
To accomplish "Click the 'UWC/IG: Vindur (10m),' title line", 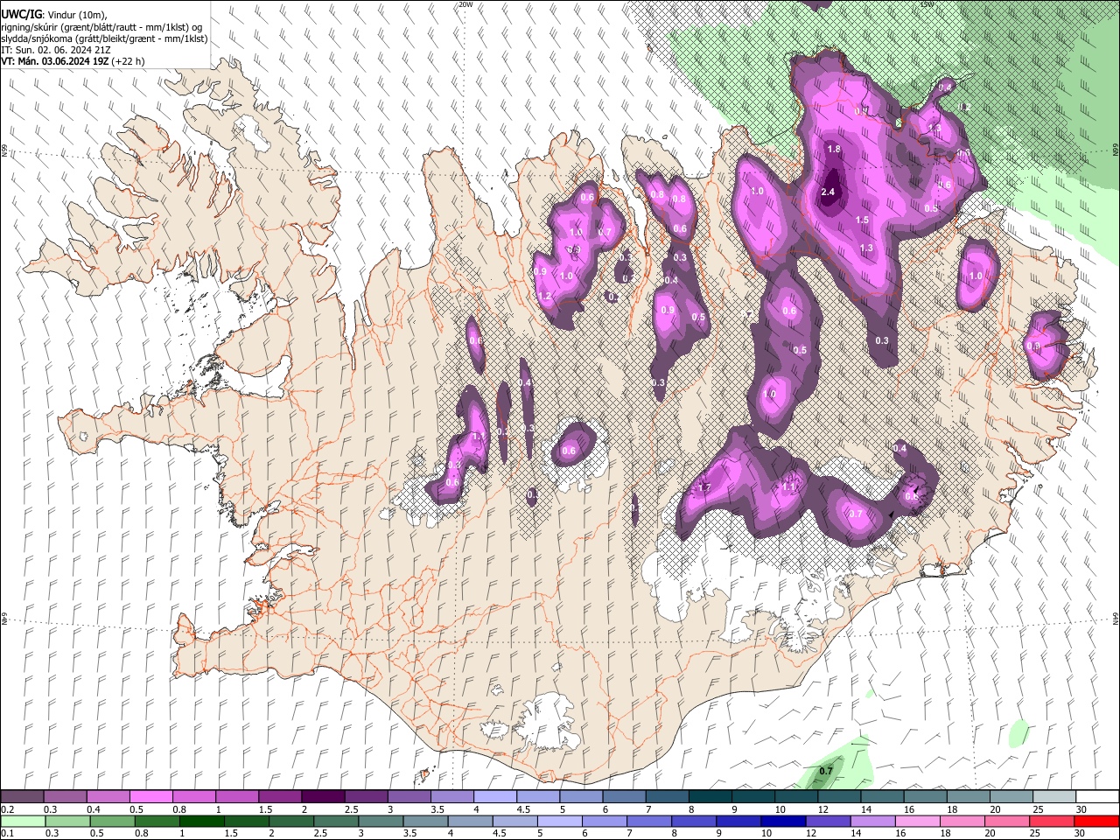I will coord(53,15).
